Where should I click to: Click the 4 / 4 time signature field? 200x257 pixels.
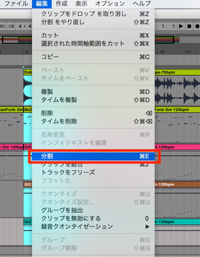pos(24,26)
